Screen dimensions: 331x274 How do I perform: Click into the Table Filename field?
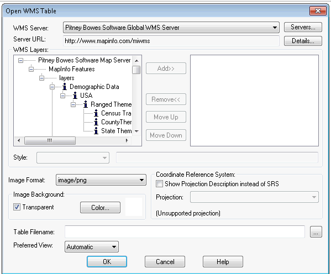[185, 231]
